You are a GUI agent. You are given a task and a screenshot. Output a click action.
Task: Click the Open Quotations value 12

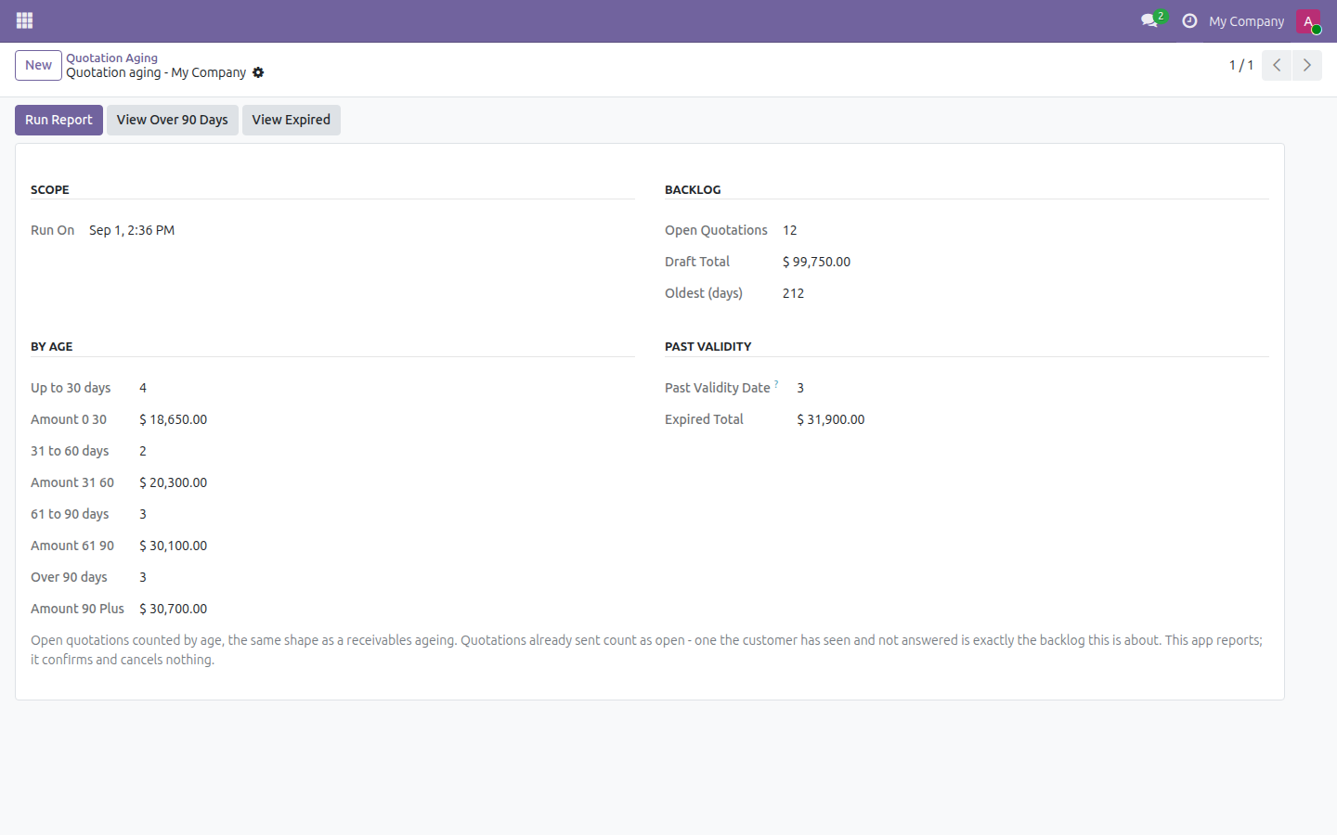(790, 230)
